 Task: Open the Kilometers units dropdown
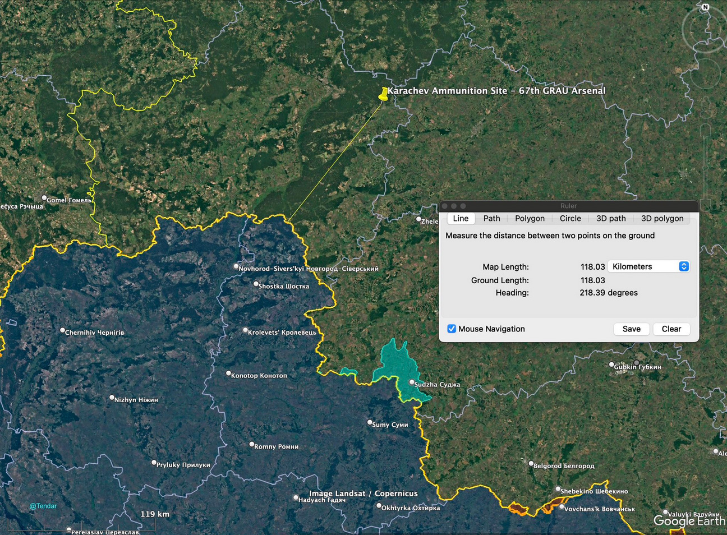[648, 266]
